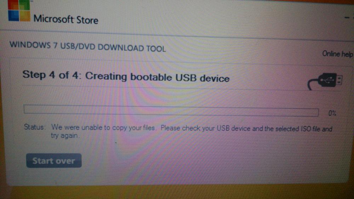Image resolution: width=354 pixels, height=199 pixels.
Task: Click the red square of Microsoft logo
Action: (13, 5)
